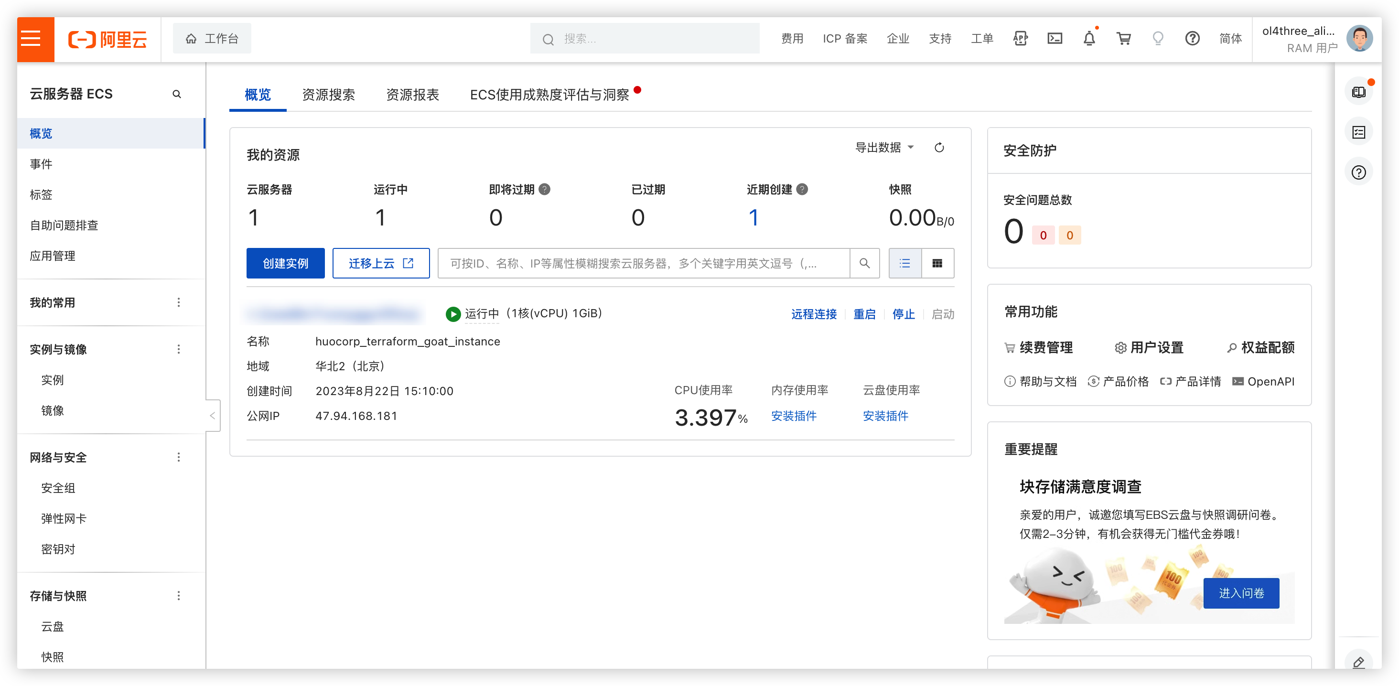
Task: Select the 概览 tab
Action: (258, 95)
